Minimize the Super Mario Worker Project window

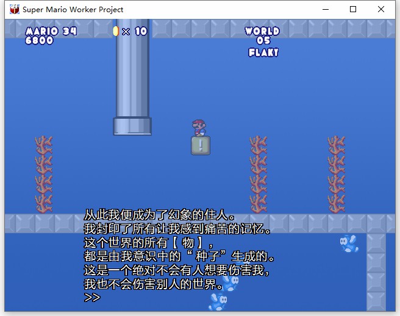pos(326,9)
